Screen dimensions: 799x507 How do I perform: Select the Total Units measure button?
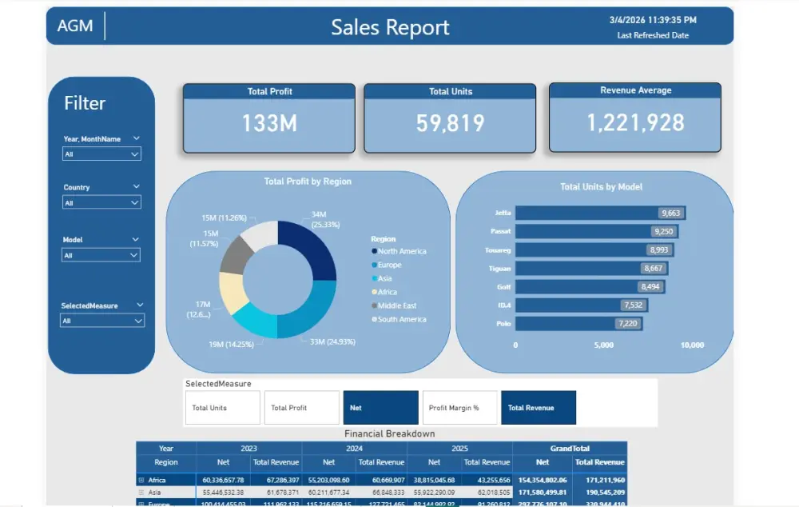click(x=223, y=408)
